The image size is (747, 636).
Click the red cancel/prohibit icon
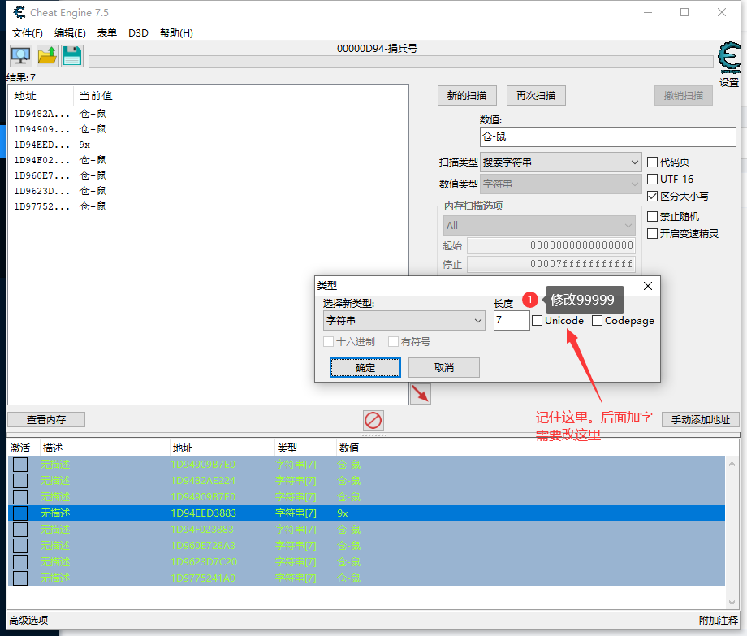[373, 421]
